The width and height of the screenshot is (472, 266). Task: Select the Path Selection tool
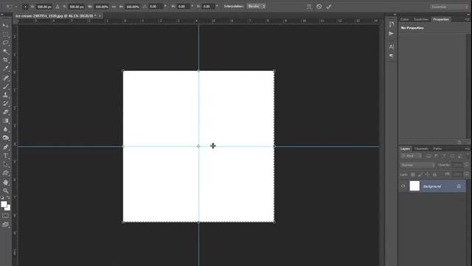click(x=5, y=164)
